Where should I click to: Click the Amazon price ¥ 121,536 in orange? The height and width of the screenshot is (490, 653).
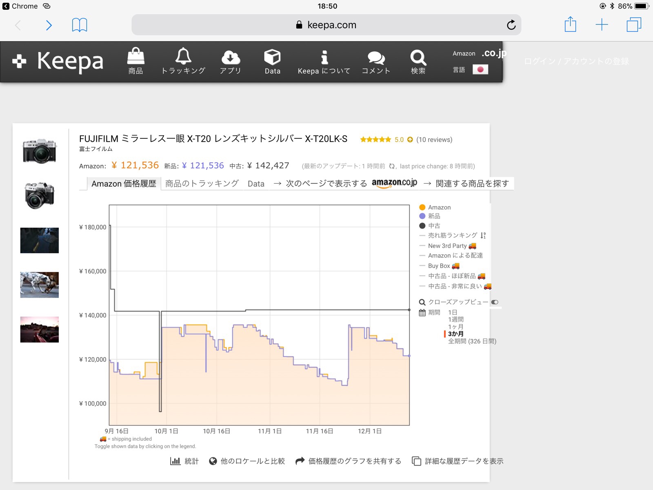(x=135, y=165)
